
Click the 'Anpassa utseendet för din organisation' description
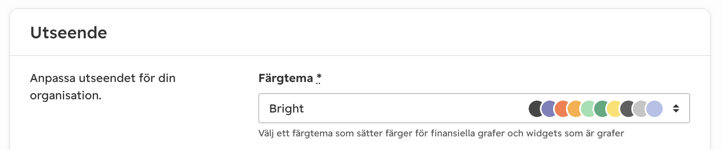(103, 87)
